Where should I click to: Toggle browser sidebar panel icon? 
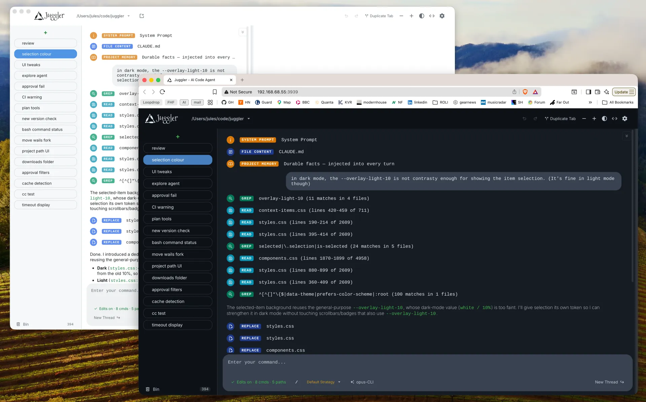588,92
